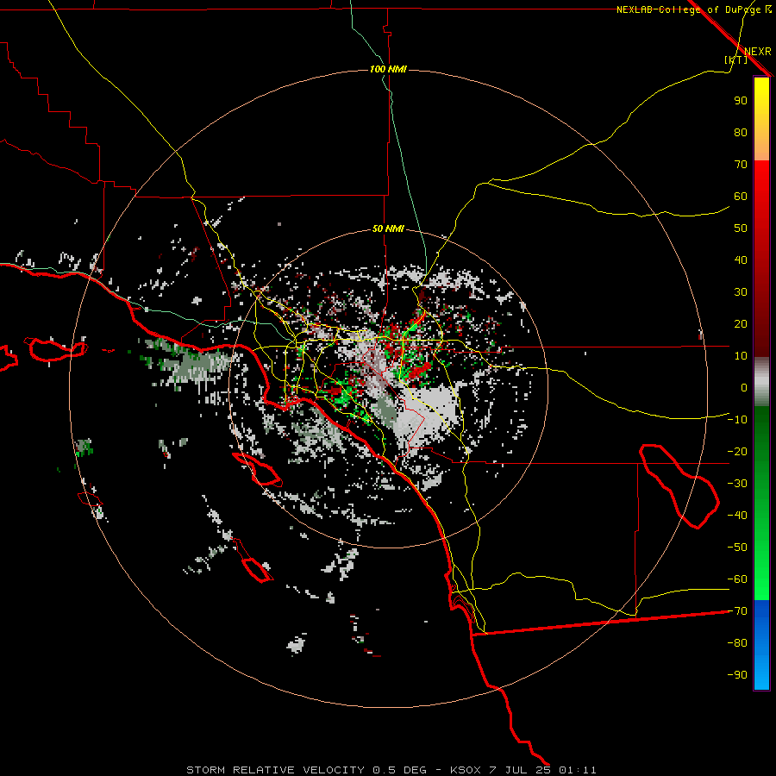Click the "50 NMI" range ring label
This screenshot has height=776, width=776.
(x=388, y=228)
